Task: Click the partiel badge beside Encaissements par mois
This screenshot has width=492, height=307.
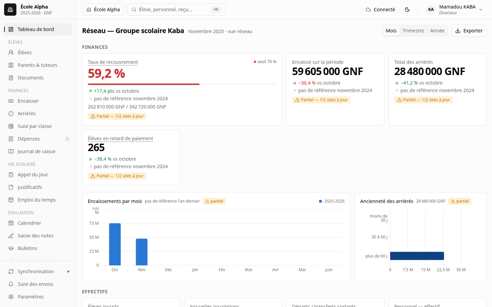Action: [214, 201]
